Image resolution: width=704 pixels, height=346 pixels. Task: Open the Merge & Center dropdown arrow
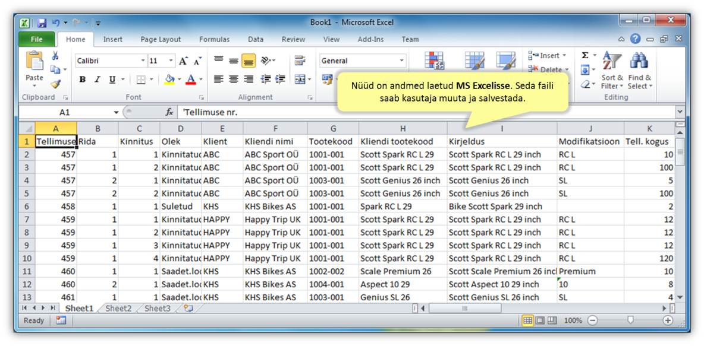pos(309,80)
